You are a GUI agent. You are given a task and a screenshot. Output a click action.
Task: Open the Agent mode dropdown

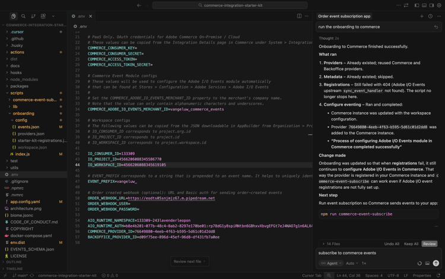331,263
